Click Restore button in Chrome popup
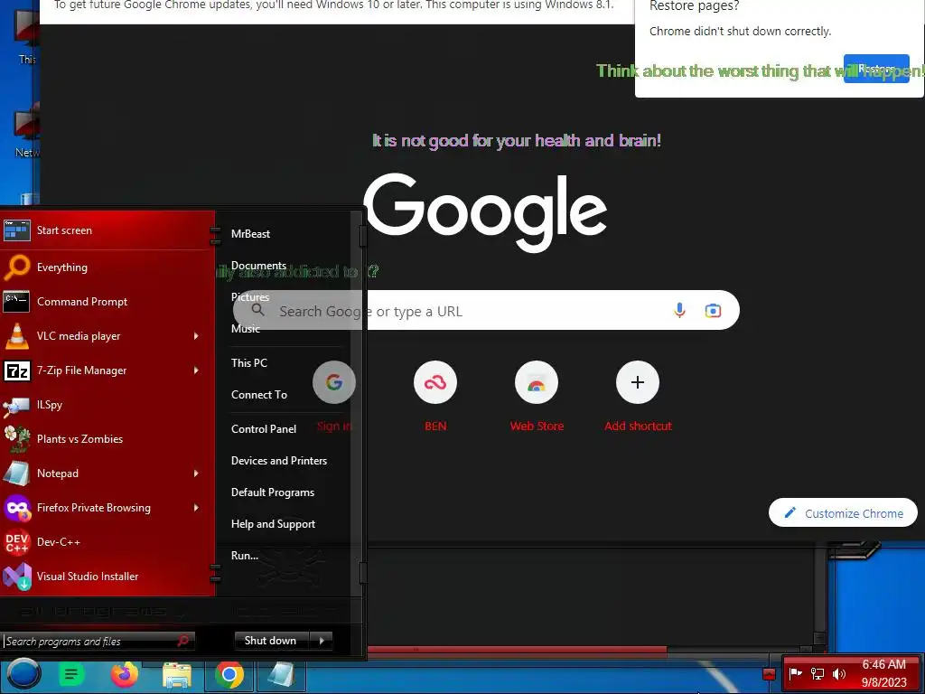 [876, 69]
